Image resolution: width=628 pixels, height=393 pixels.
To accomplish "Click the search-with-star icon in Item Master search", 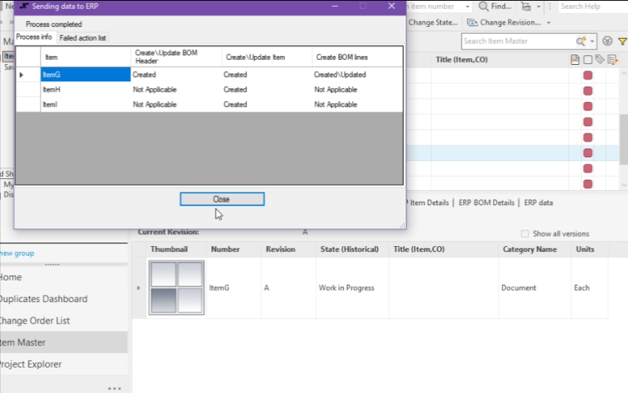I will [580, 42].
